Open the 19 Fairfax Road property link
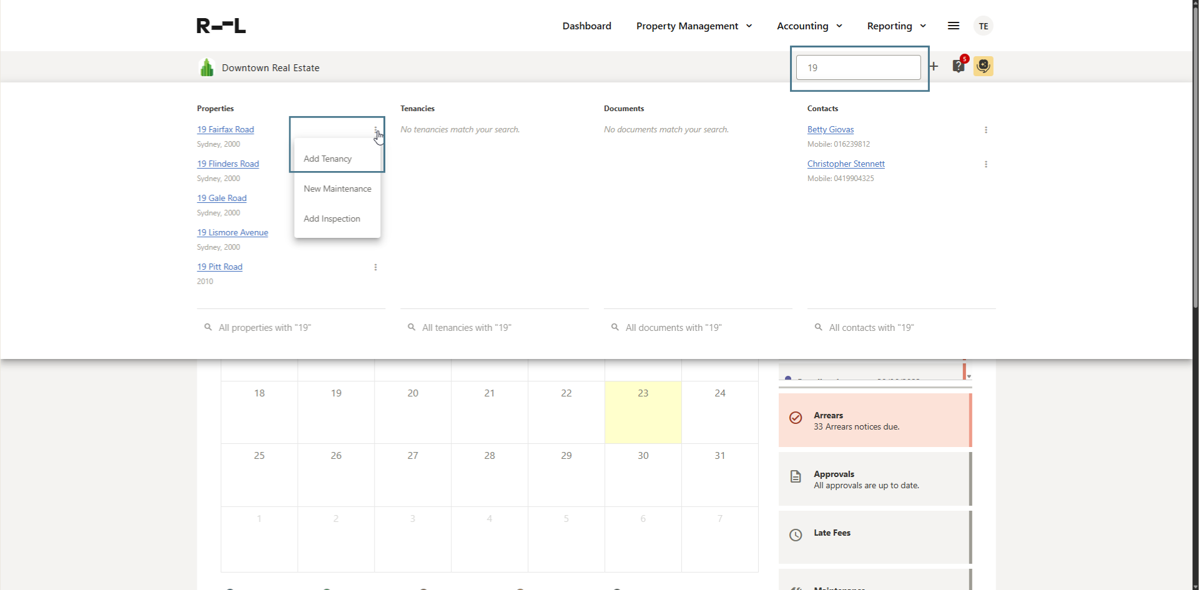The image size is (1199, 590). tap(225, 129)
